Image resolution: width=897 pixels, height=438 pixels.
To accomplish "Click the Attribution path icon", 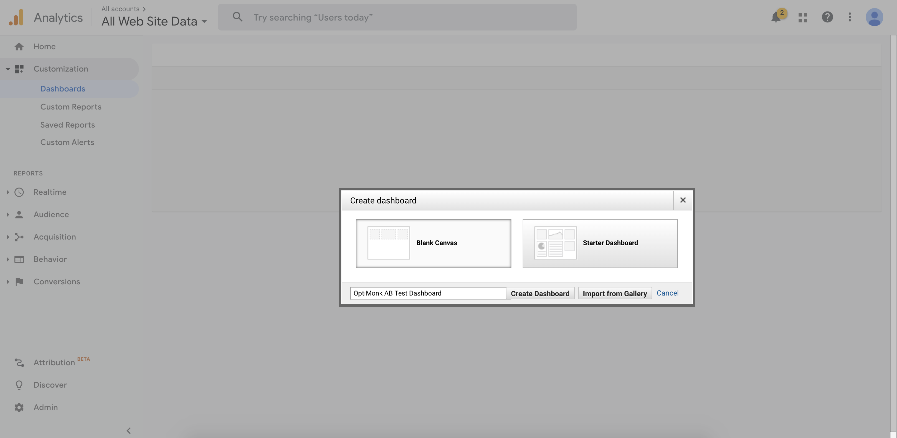I will tap(19, 362).
